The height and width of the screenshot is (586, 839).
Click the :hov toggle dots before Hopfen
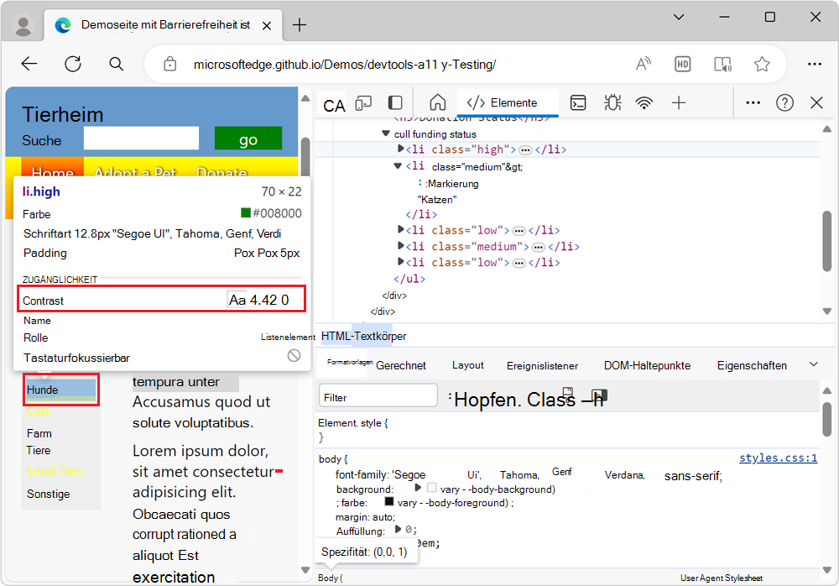450,396
